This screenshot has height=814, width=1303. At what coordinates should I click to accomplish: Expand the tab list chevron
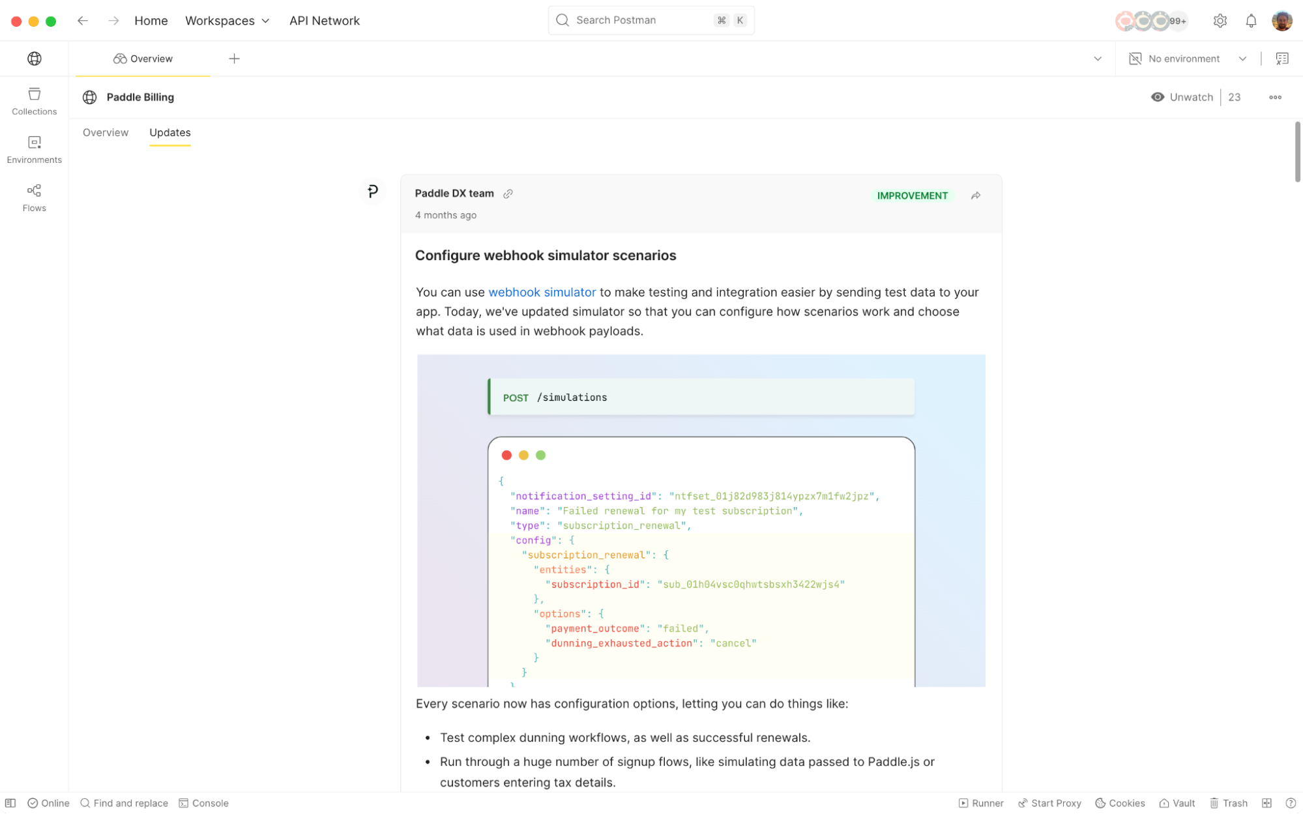coord(1098,59)
